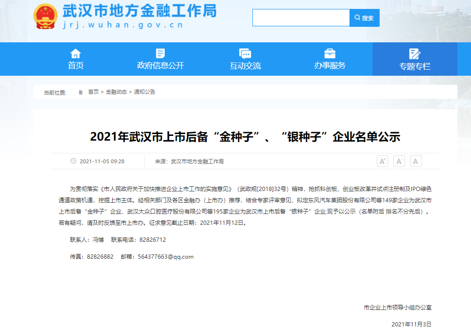Click the chat icon above 互动交流
This screenshot has width=471, height=333.
[x=244, y=53]
